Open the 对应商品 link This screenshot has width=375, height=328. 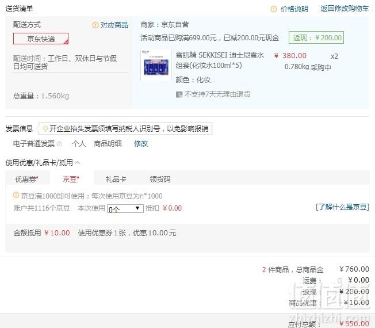(x=114, y=25)
